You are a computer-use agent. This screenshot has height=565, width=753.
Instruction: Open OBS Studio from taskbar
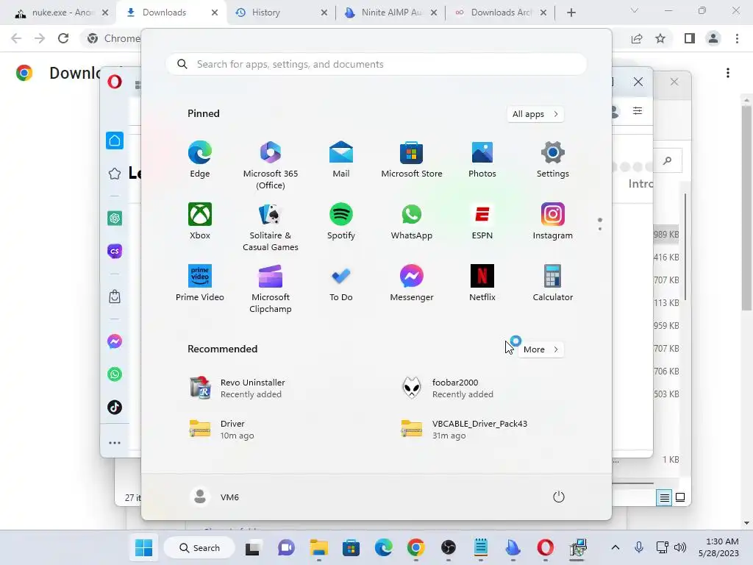(x=448, y=547)
